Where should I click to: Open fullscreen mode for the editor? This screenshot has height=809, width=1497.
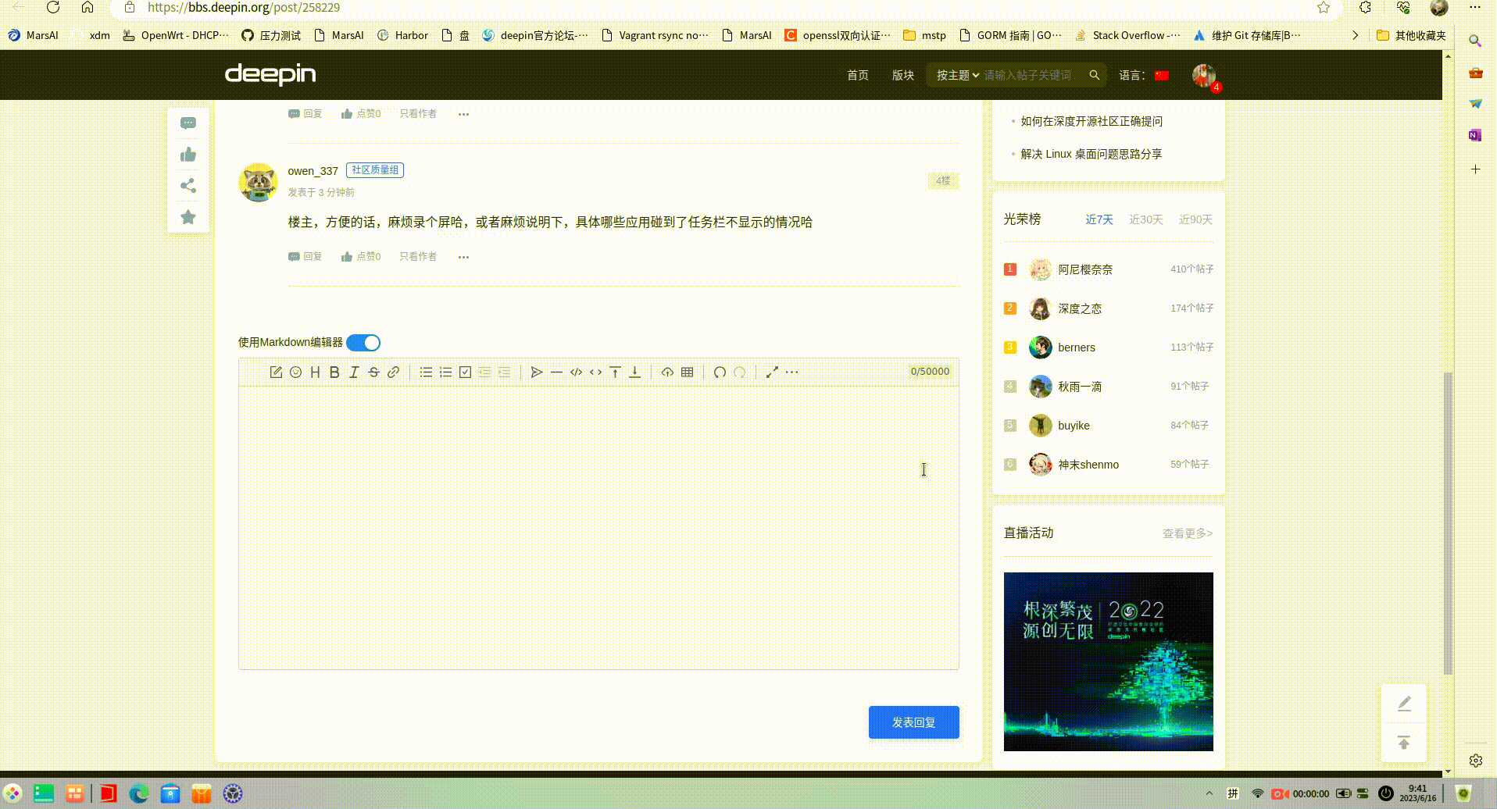[x=772, y=372]
